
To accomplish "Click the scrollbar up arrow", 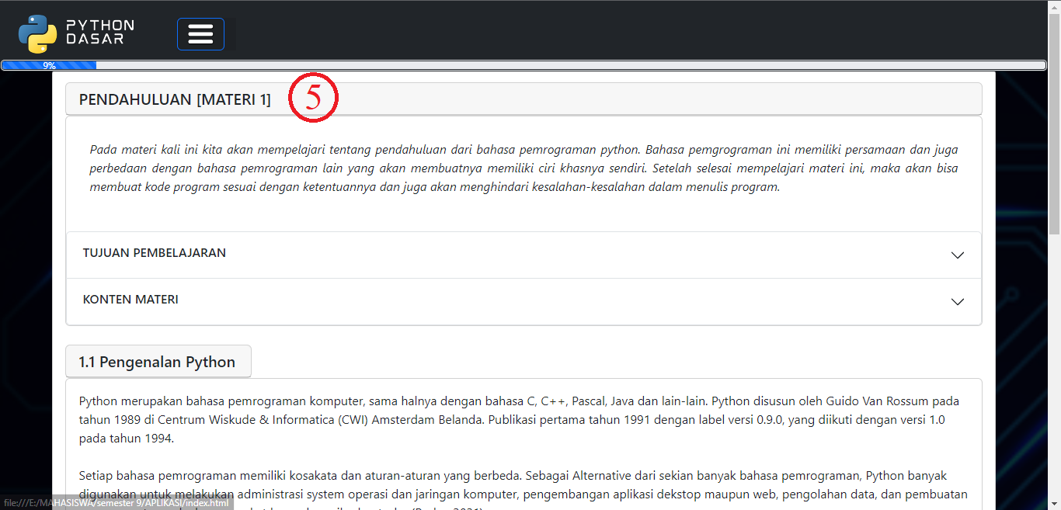I will 1054,6.
